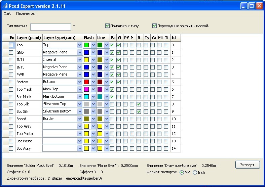Click the gerber directory path D:\Baza\_Temp\pcadlite\gerber3\
The image size is (265, 187).
point(75,178)
